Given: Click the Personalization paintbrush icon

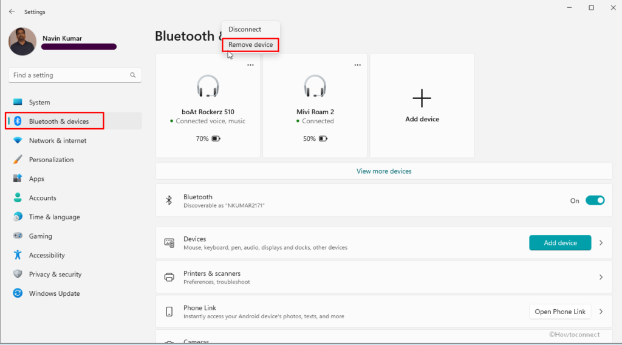Looking at the screenshot, I should tap(18, 159).
